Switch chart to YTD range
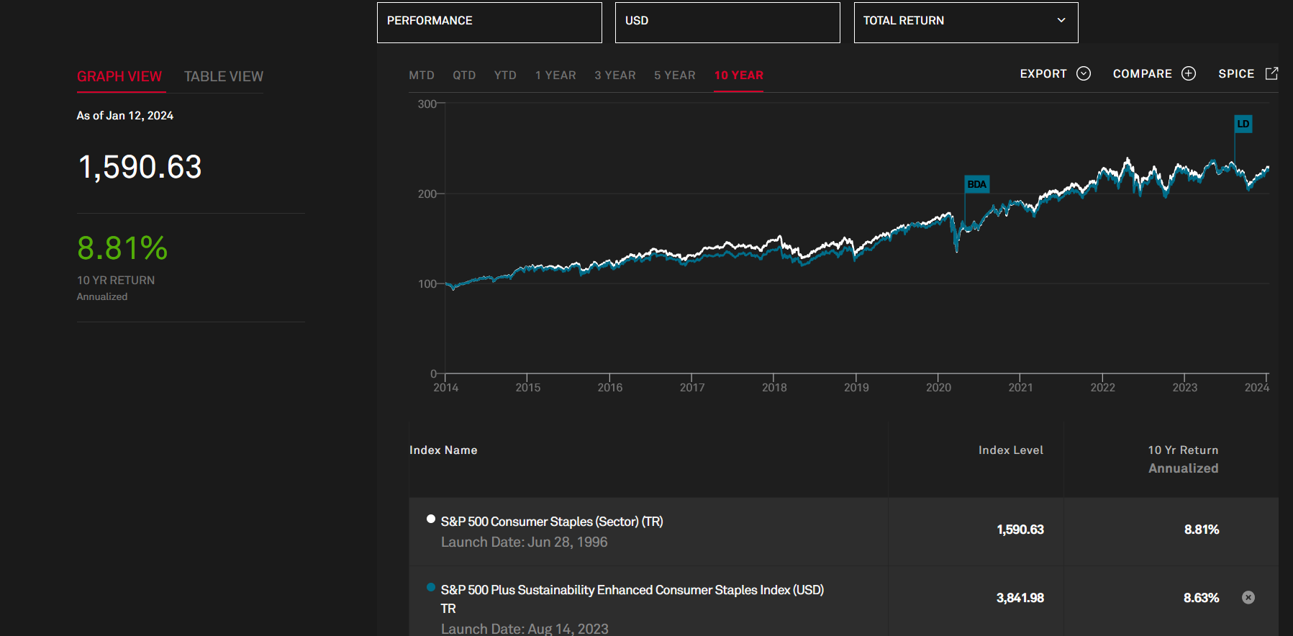 click(505, 75)
